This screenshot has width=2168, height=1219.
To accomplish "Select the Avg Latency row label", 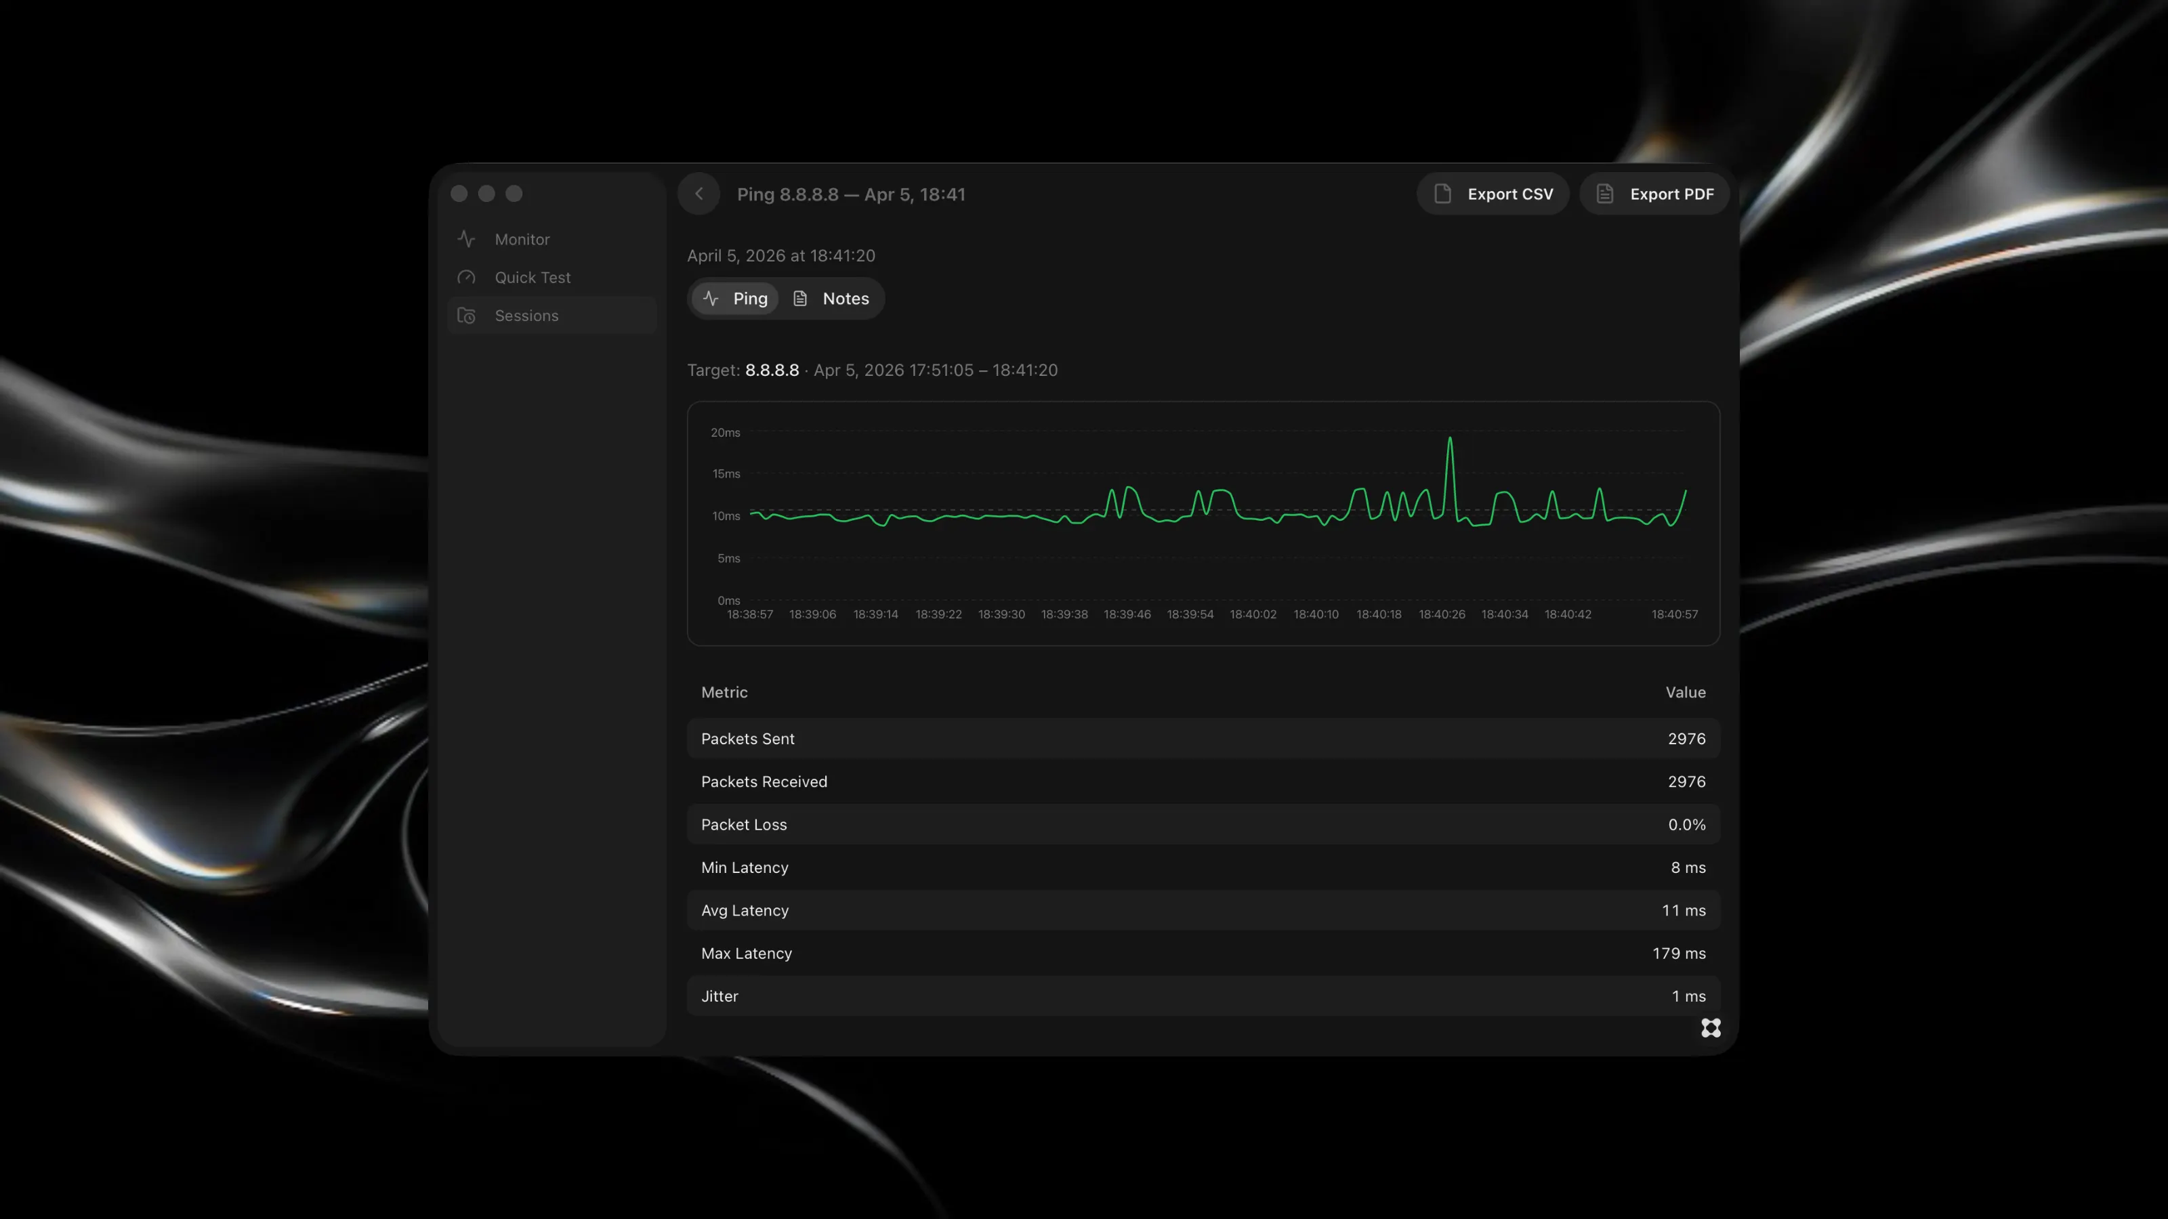I will [745, 910].
